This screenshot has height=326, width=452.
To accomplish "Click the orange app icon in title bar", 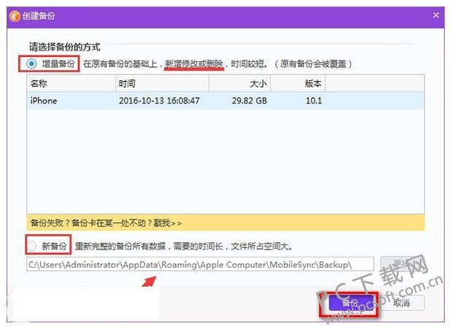I will coord(15,15).
